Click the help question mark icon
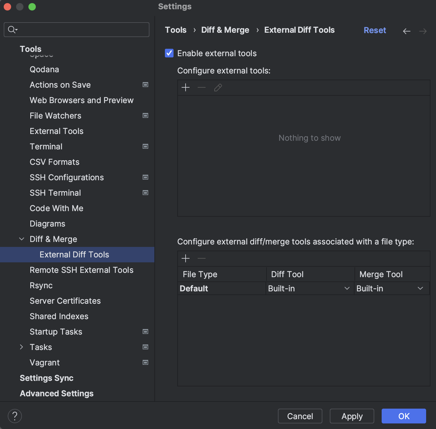Screen dimensions: 436x429 click(15, 416)
